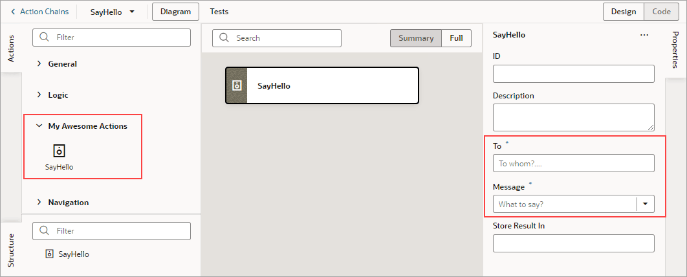Viewport: 687px width, 277px height.
Task: Select the Properties side tab
Action: click(x=674, y=50)
